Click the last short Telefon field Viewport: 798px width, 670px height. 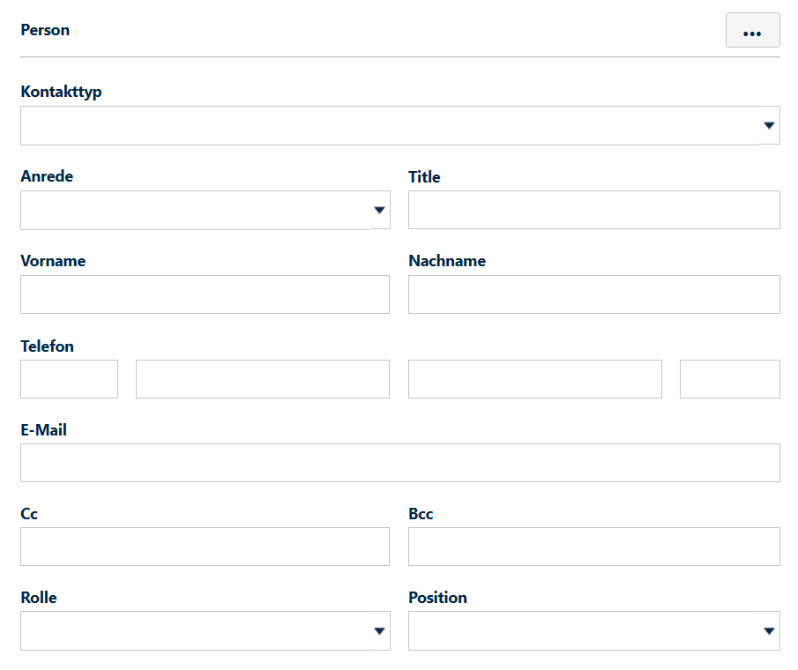coord(730,379)
